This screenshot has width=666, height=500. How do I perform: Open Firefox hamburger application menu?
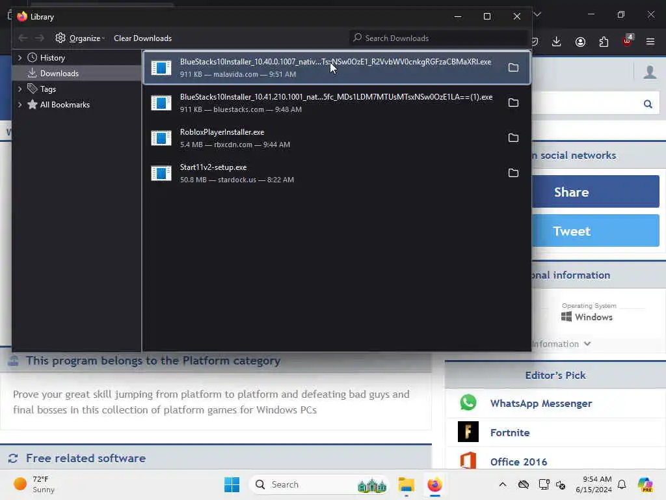650,42
